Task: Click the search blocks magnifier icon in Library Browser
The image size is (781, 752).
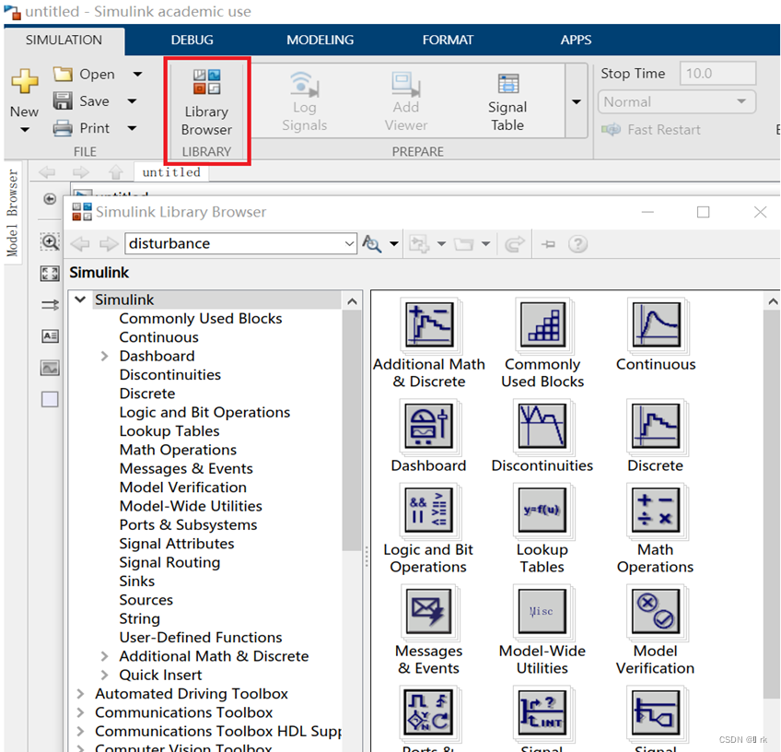Action: coord(371,243)
